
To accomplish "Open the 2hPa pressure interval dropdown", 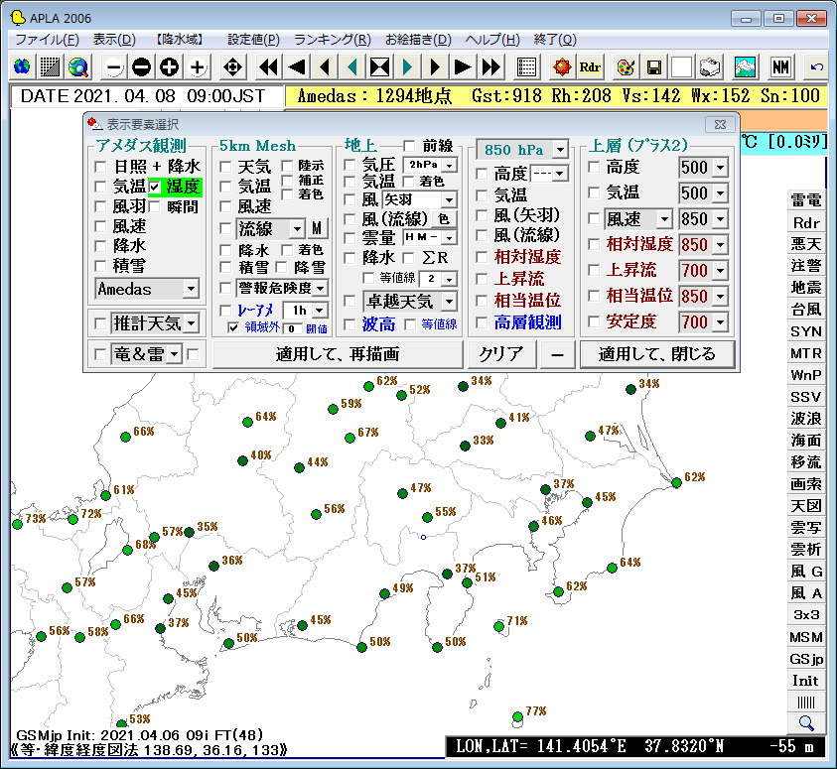I will 450,166.
